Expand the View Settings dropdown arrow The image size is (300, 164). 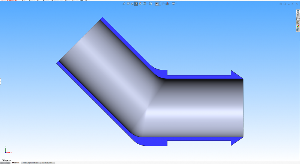[x=176, y=4]
